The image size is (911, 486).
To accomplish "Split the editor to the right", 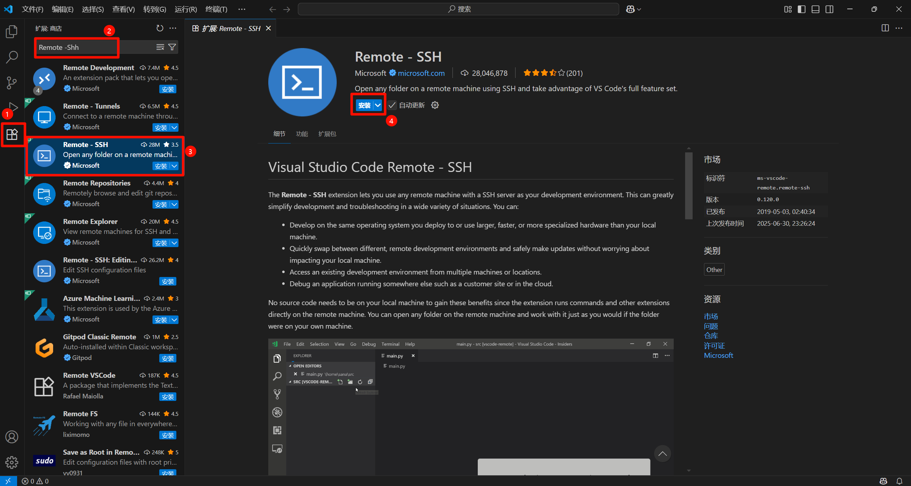I will click(x=885, y=28).
